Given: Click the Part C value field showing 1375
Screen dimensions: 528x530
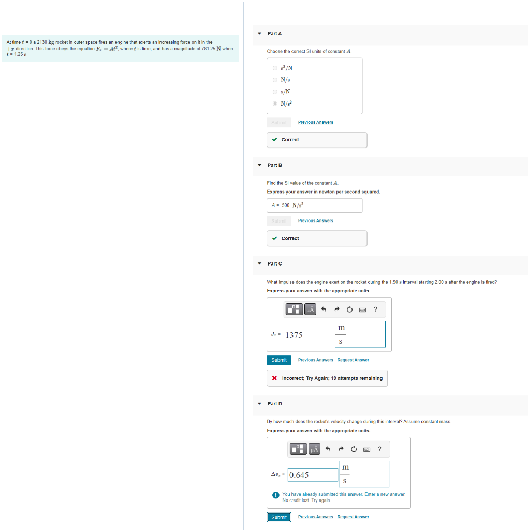Looking at the screenshot, I should (309, 335).
